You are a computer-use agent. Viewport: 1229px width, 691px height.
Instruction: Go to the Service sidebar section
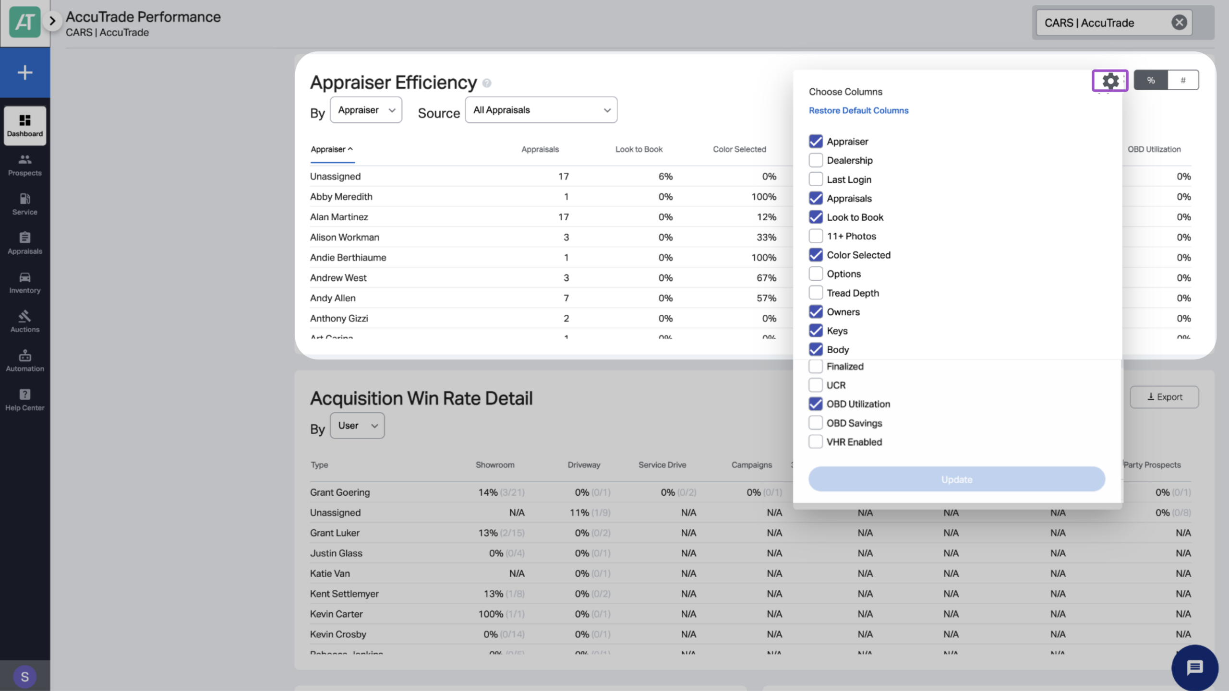click(25, 204)
